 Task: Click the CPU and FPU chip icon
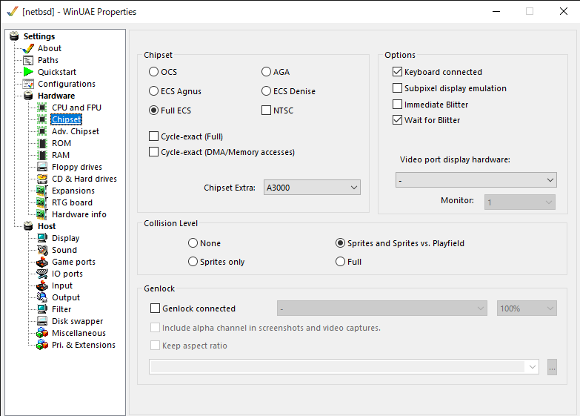[x=42, y=108]
